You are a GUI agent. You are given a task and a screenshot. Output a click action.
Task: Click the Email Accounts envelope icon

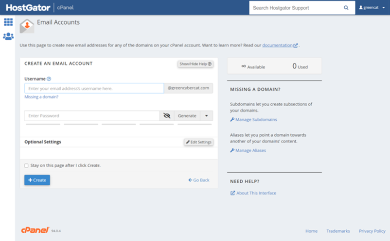click(x=27, y=26)
